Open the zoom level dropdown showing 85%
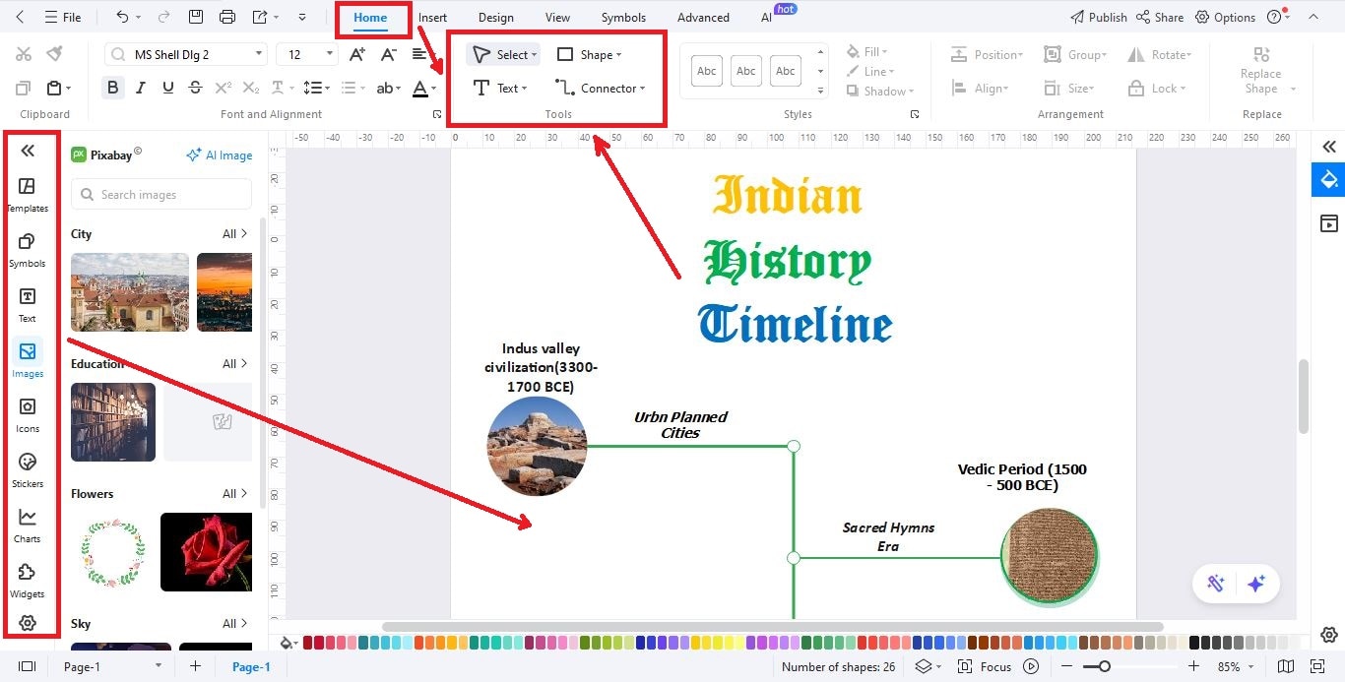 point(1234,666)
